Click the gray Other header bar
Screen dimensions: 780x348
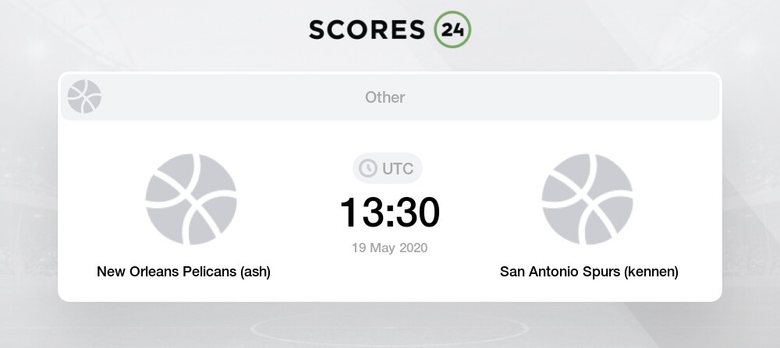pos(389,97)
